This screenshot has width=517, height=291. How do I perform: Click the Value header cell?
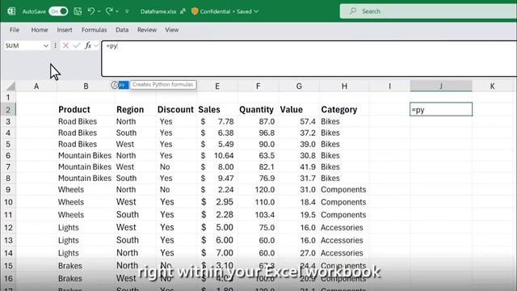pyautogui.click(x=299, y=110)
